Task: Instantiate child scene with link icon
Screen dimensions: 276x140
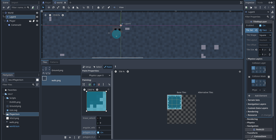Action: [x=8, y=8]
